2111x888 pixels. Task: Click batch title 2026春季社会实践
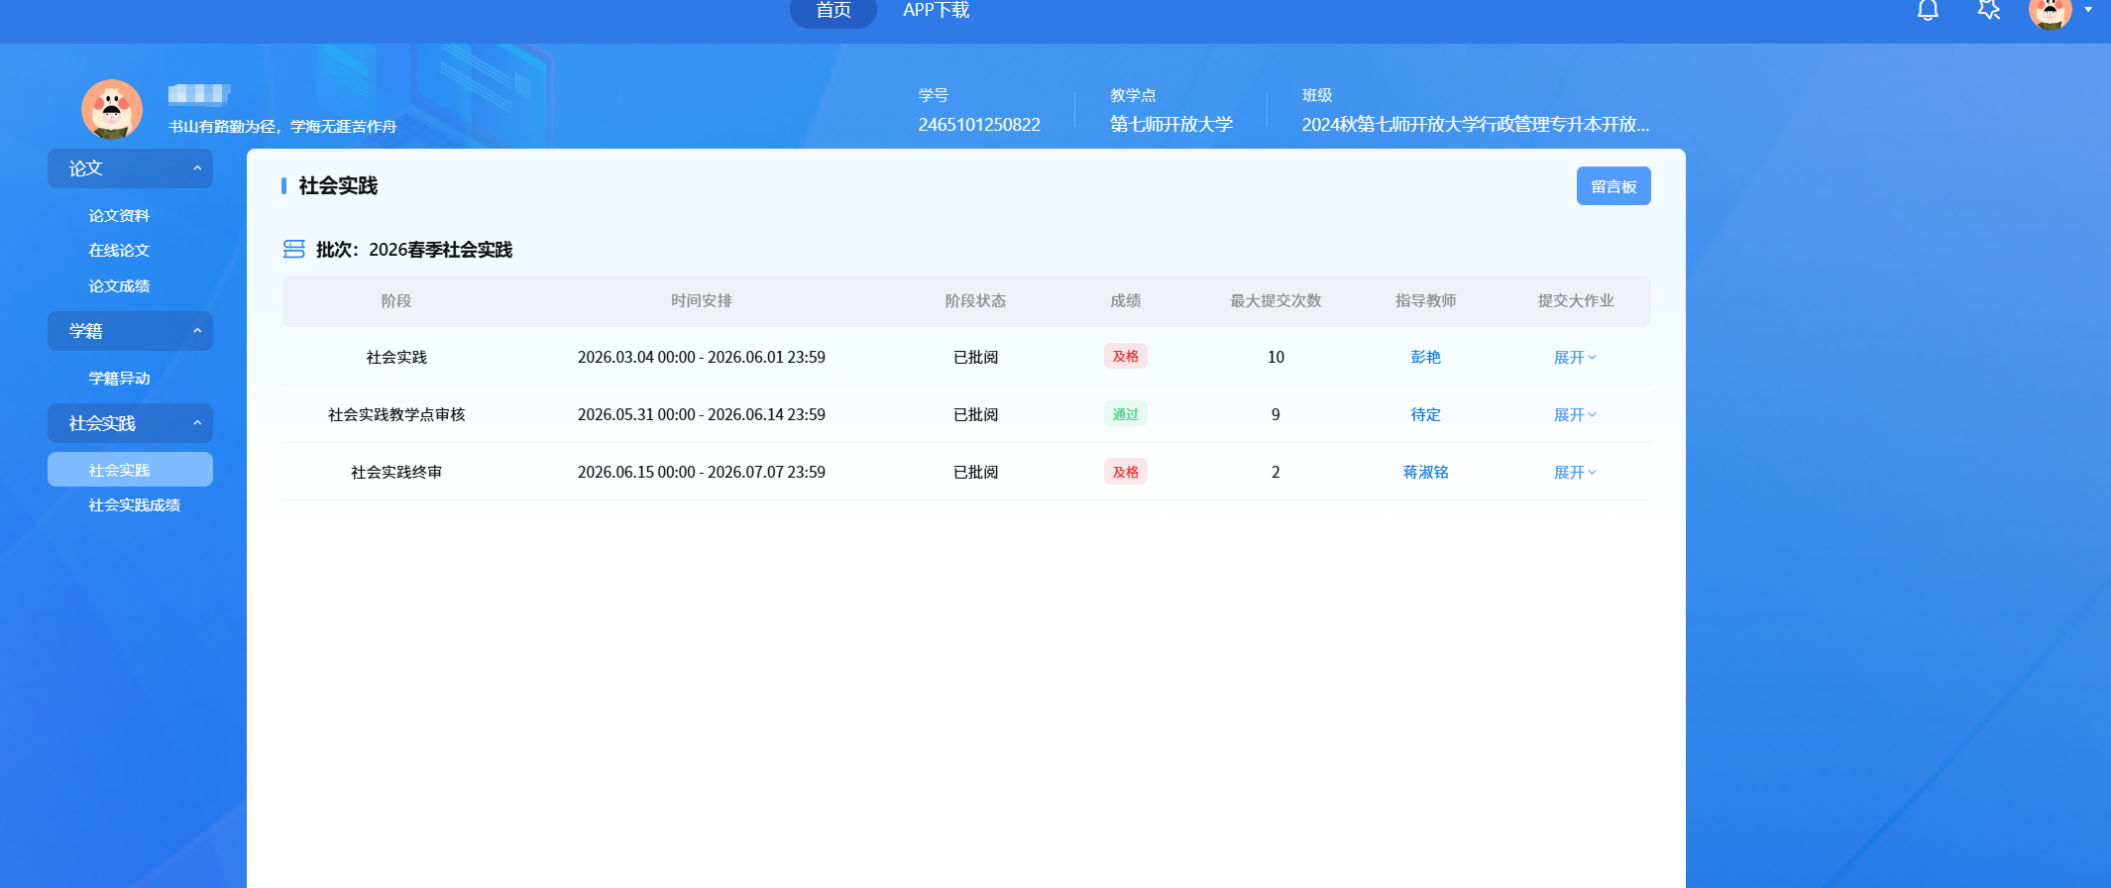coord(441,250)
